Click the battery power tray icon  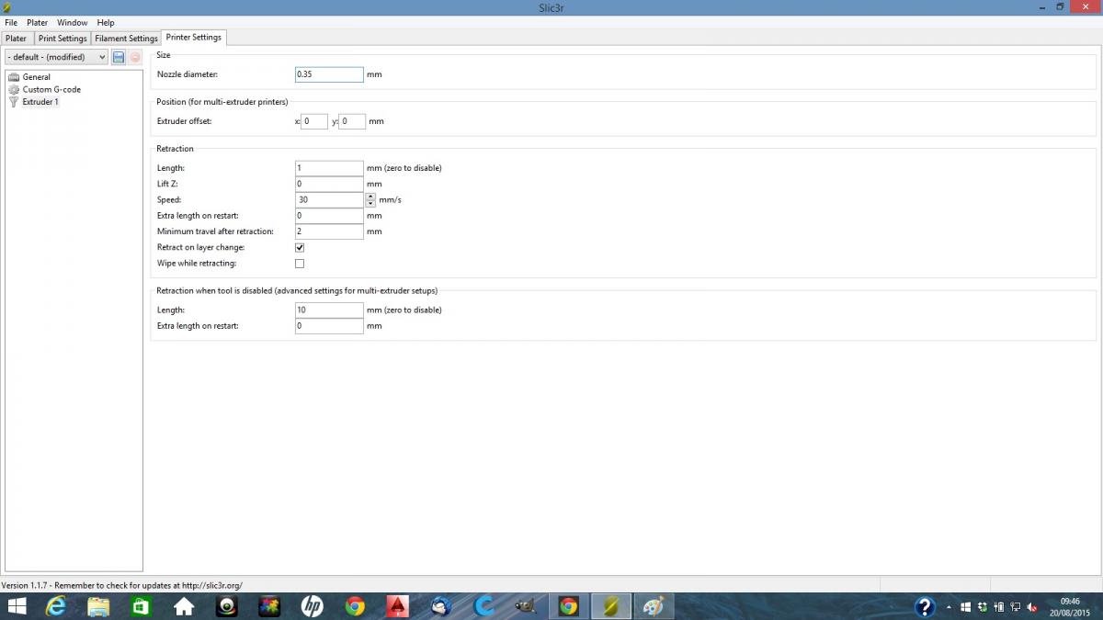pos(999,607)
